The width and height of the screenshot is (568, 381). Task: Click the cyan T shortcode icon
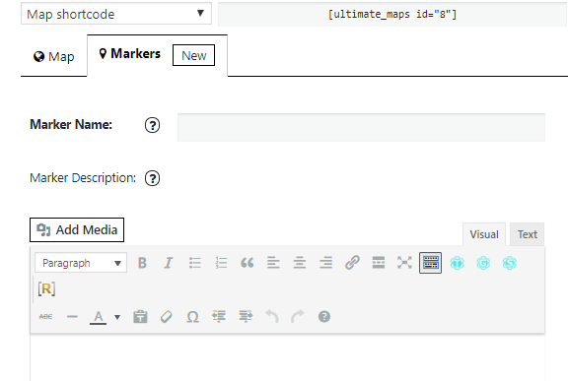pos(458,263)
